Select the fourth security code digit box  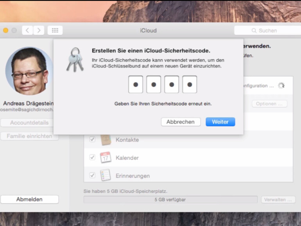[190, 84]
